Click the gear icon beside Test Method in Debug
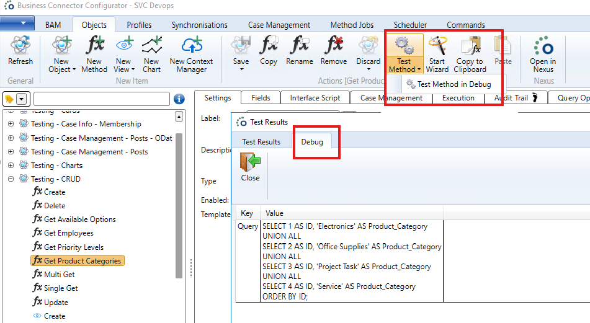Image resolution: width=590 pixels, height=323 pixels. pyautogui.click(x=411, y=84)
